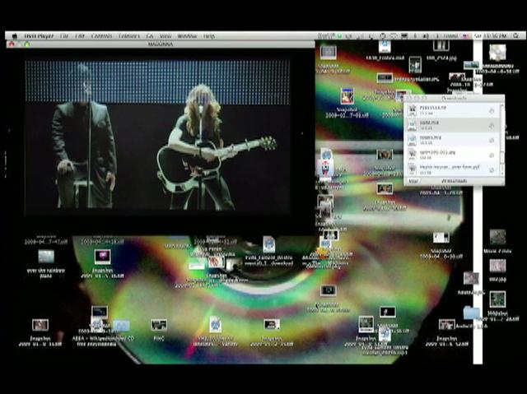Screen dimensions: 527x394
Task: Select the CD disc icon on desktop
Action: [497, 53]
